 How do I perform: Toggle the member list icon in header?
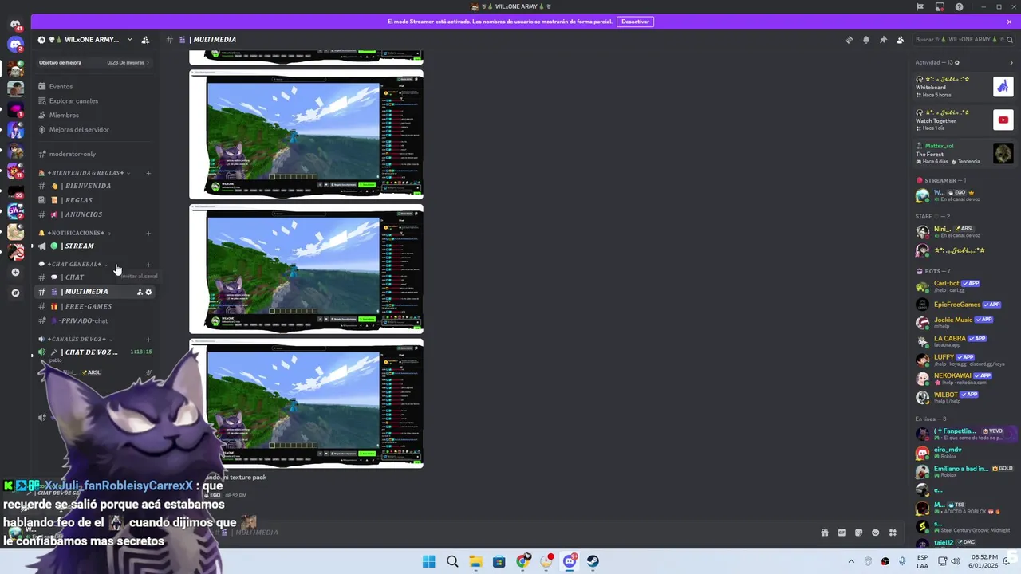pos(901,40)
